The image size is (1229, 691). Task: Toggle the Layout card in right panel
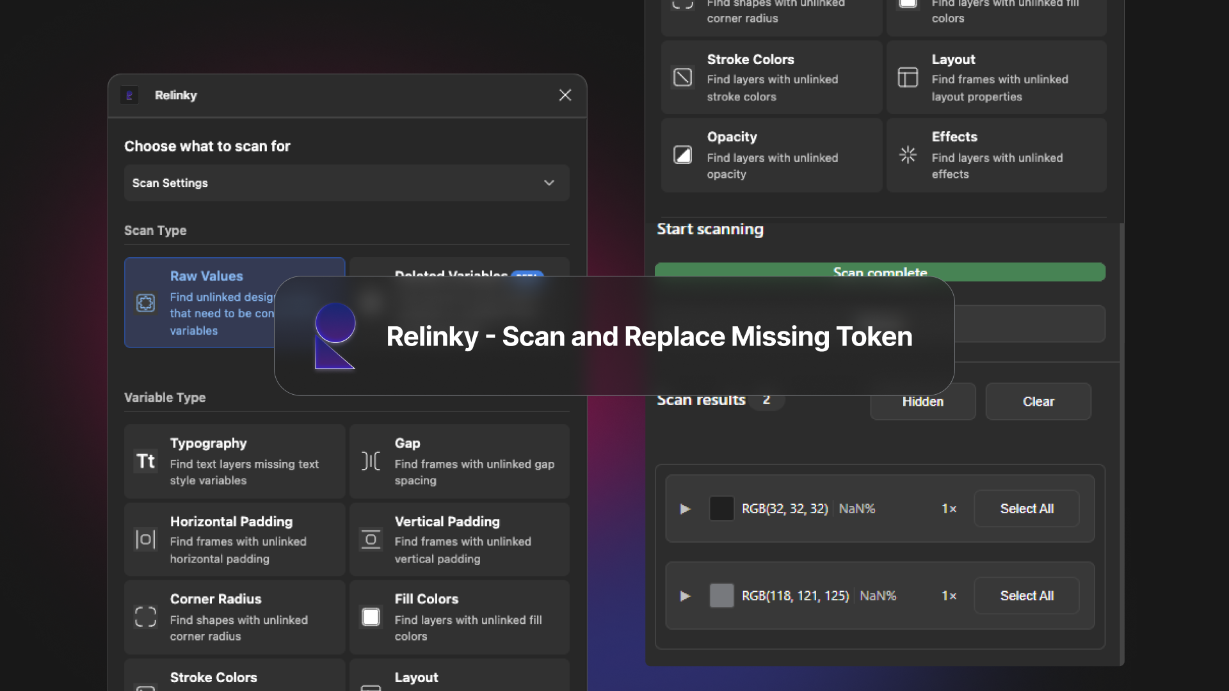(x=997, y=77)
